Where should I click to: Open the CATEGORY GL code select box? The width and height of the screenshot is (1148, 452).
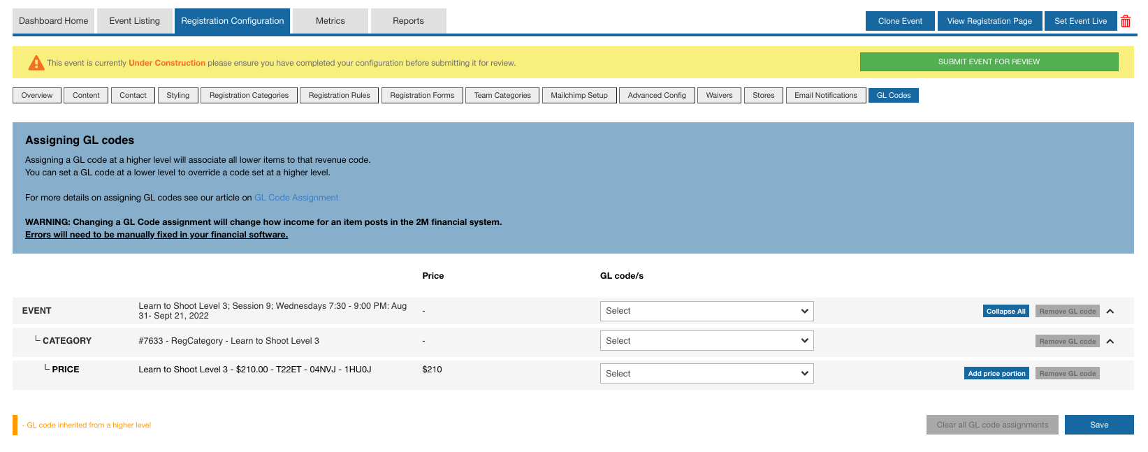point(706,341)
